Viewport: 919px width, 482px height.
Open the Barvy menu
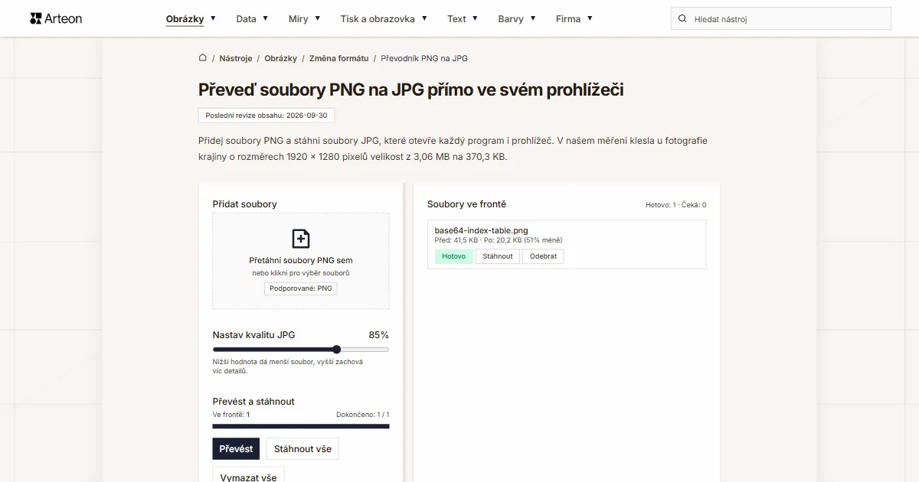517,18
